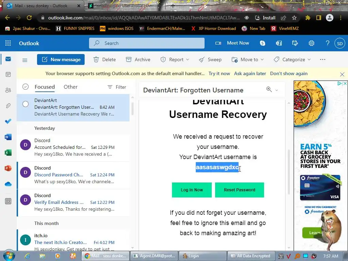Click the New message button

point(61,59)
